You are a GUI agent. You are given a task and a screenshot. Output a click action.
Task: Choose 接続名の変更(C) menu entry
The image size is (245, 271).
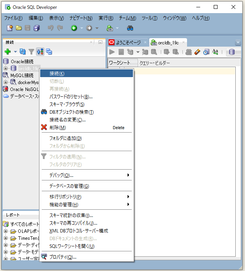coord(87,120)
